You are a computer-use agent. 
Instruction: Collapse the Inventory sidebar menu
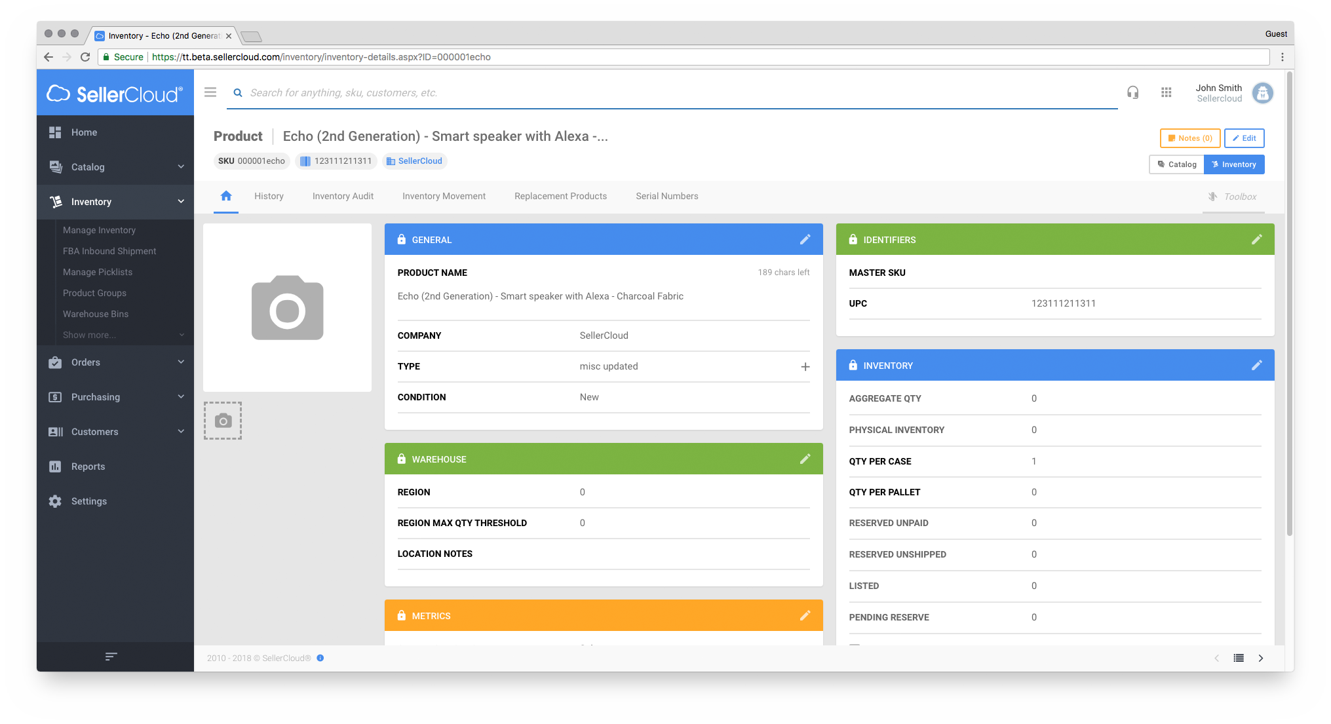click(115, 202)
